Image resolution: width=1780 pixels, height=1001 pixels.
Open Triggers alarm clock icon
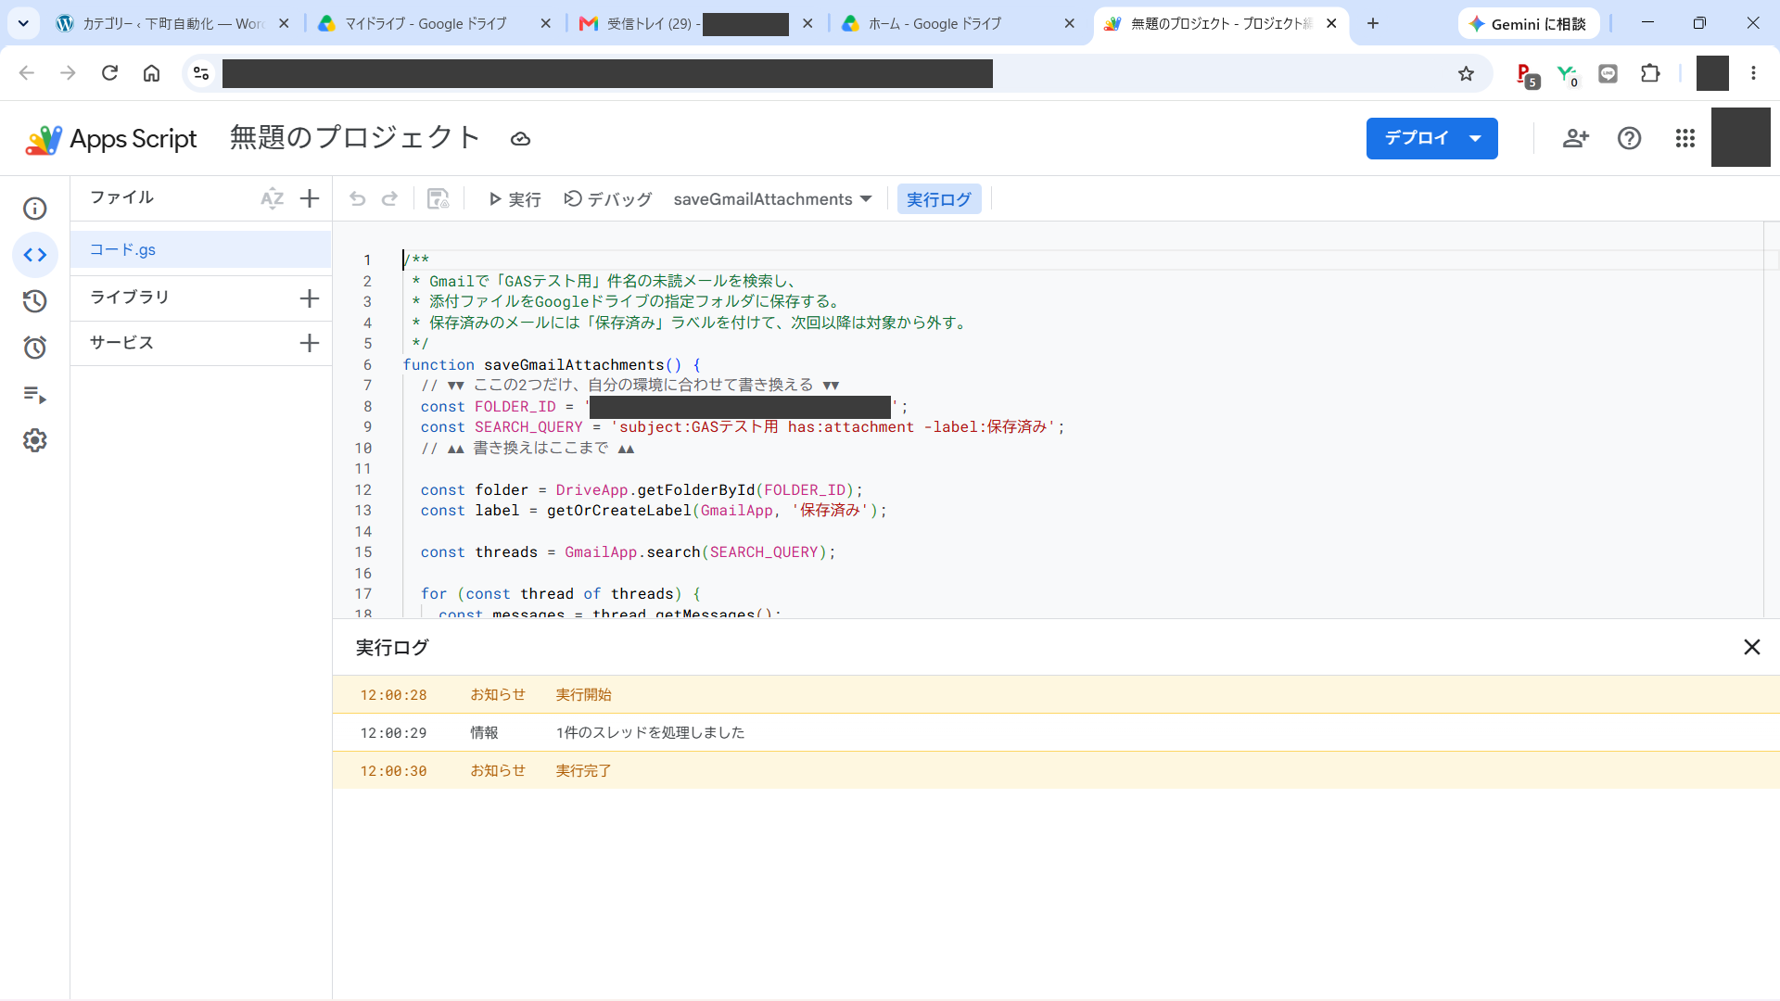[35, 348]
